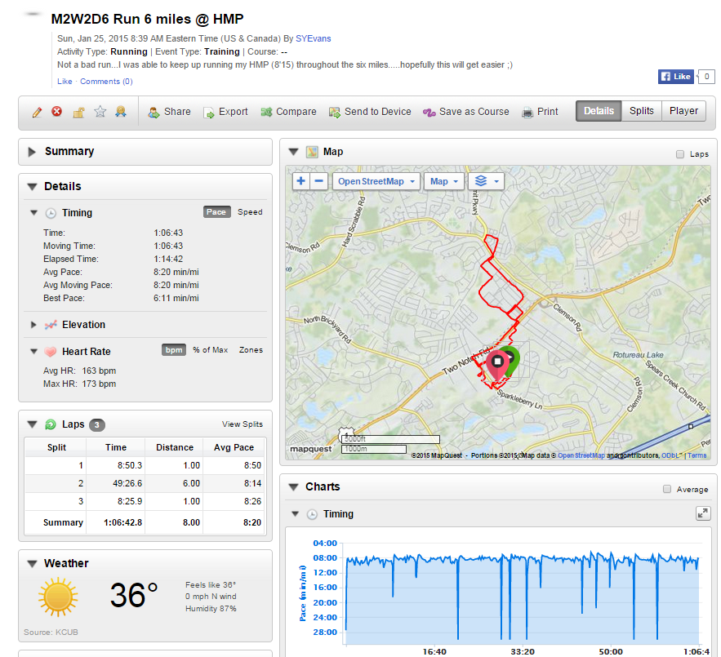Mark activity as favorite with star icon
721x657 pixels.
100,112
